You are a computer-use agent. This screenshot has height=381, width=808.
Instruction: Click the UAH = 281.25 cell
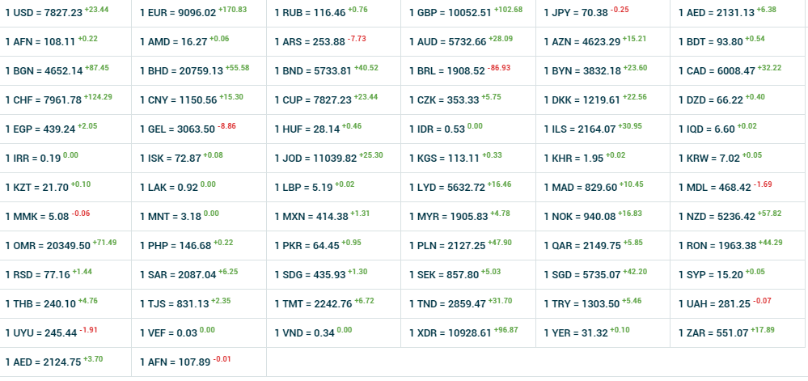click(x=713, y=304)
